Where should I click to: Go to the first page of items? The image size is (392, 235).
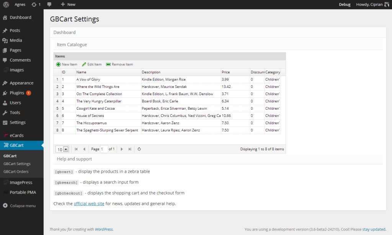click(76, 149)
